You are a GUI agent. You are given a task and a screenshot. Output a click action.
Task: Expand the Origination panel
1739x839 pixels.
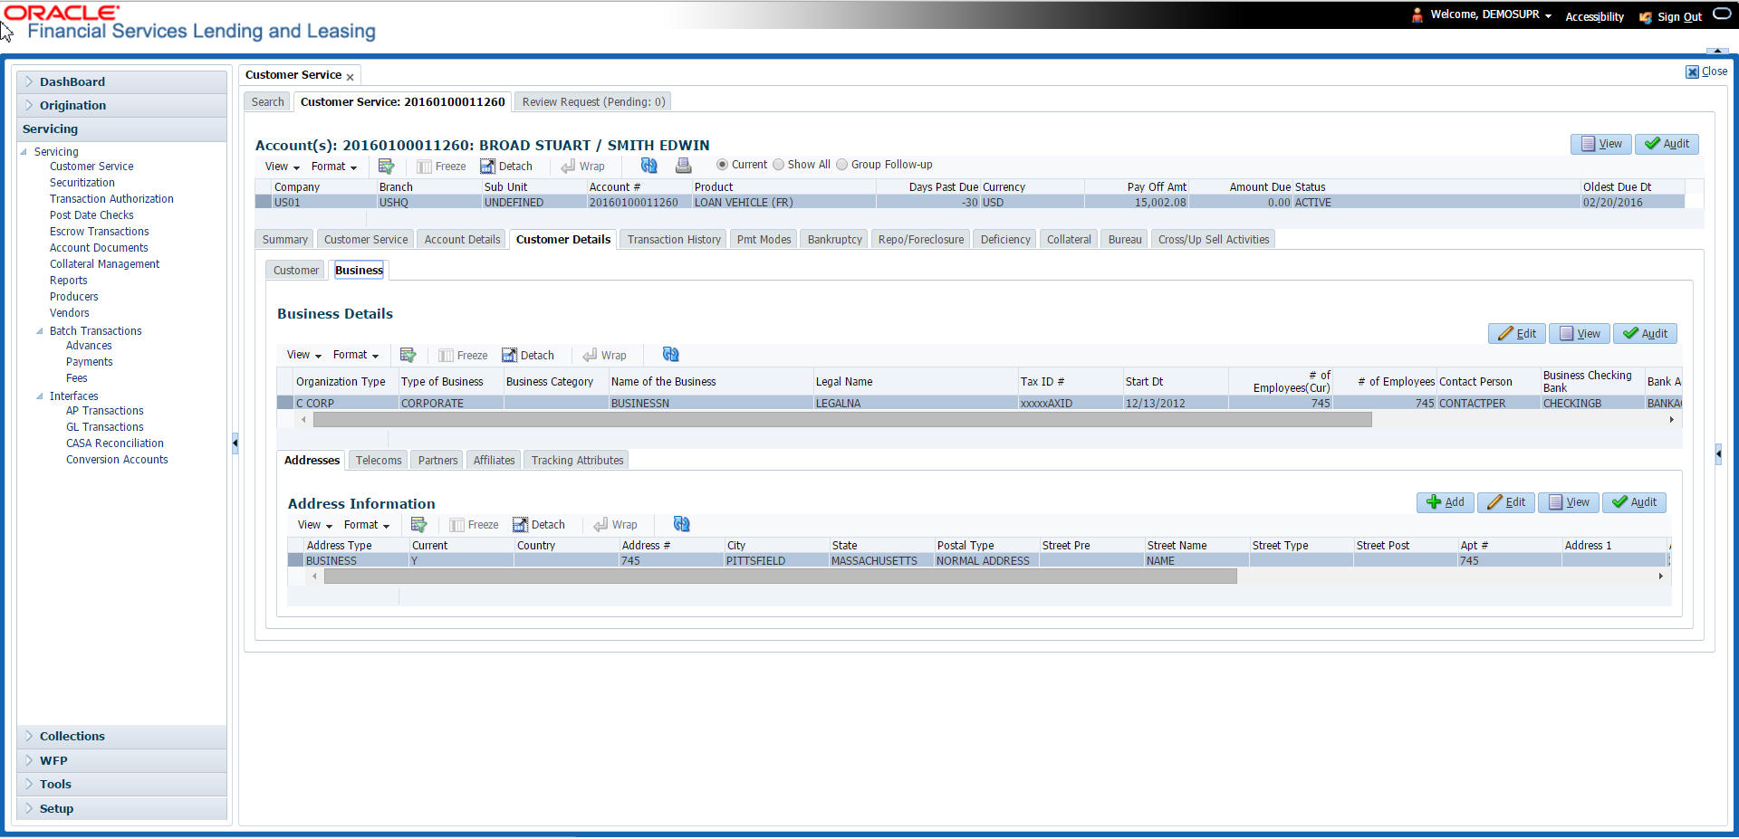click(x=29, y=105)
